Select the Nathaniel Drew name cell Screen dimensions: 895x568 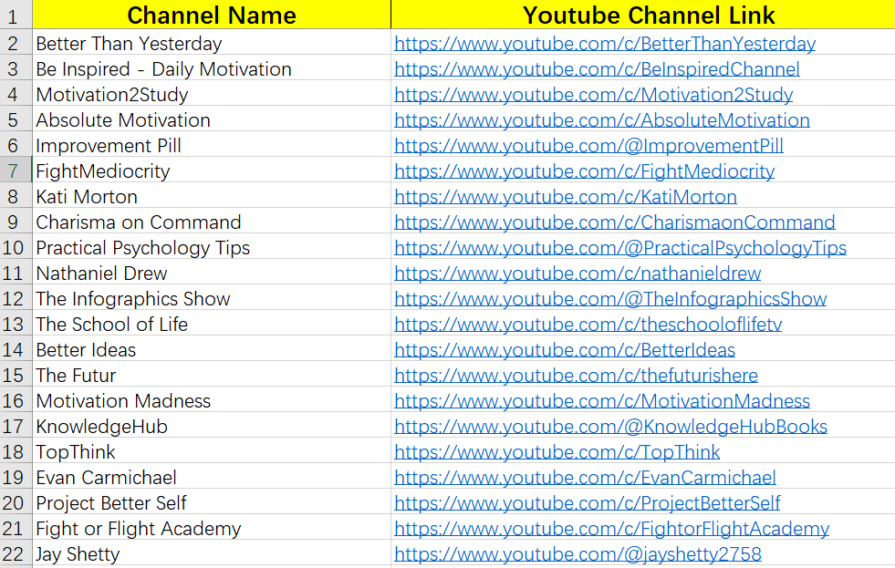tap(212, 272)
